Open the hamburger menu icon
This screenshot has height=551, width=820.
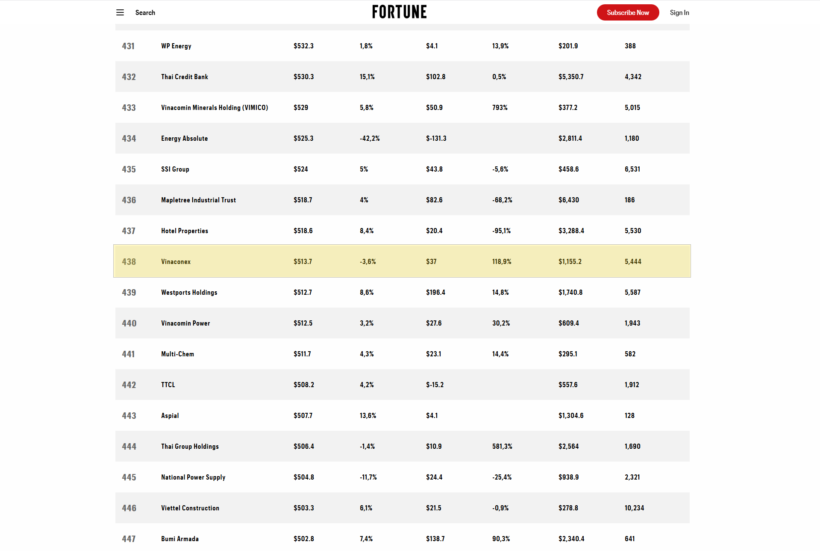[120, 13]
